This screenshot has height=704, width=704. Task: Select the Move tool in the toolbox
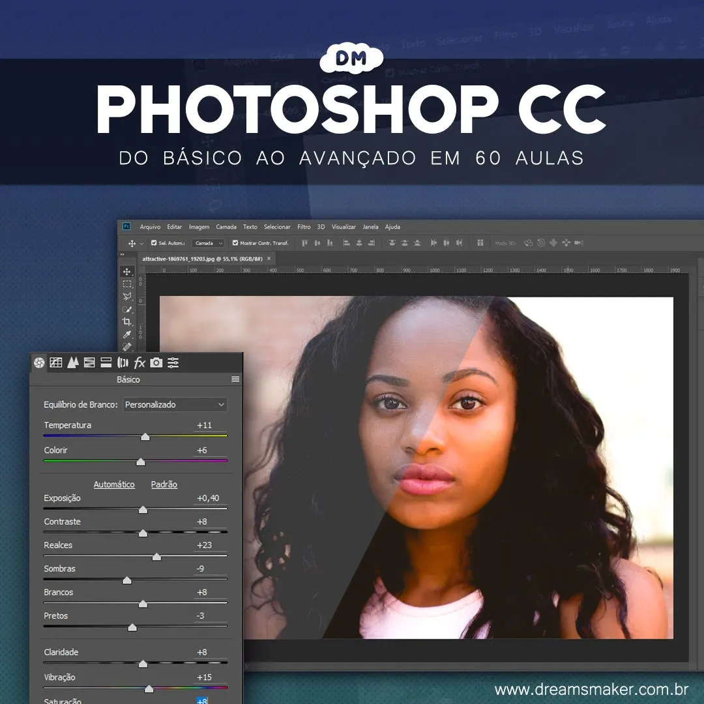pos(127,272)
